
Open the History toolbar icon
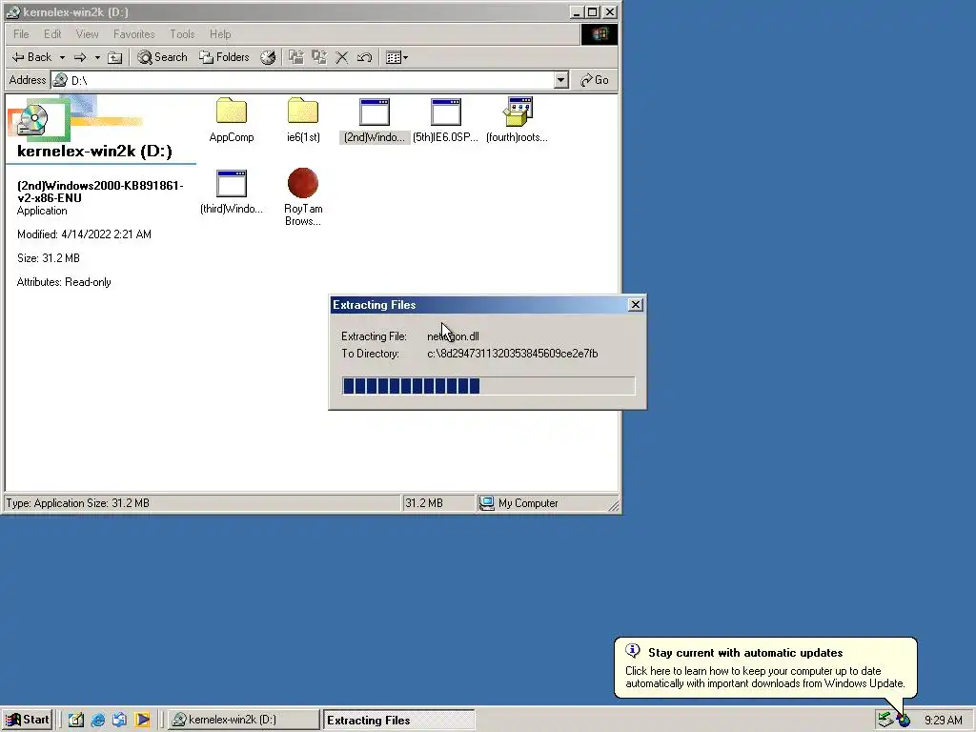tap(268, 57)
